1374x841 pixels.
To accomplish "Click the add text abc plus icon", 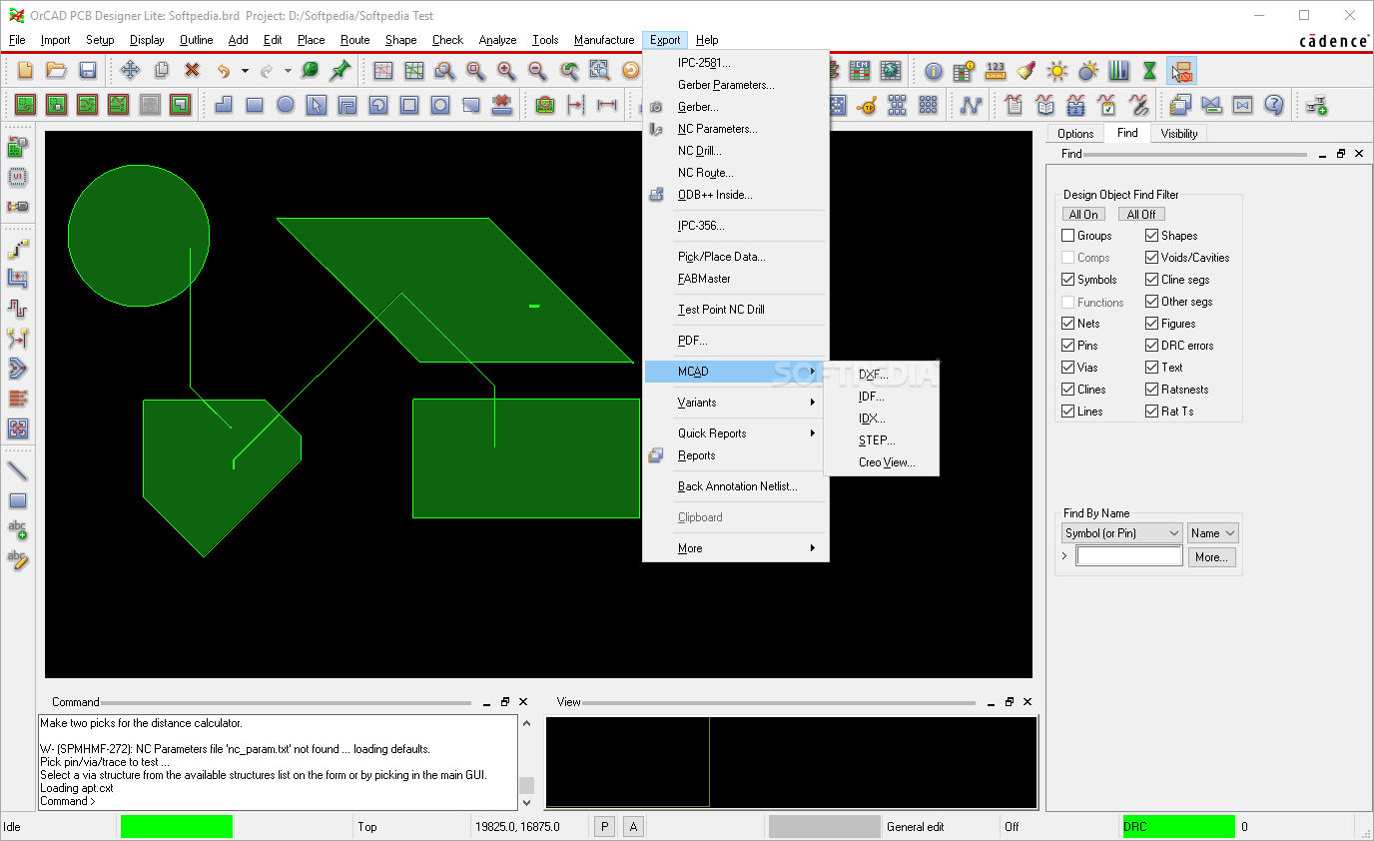I will point(17,530).
